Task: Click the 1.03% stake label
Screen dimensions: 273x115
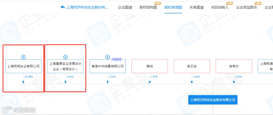Action: click(238, 77)
